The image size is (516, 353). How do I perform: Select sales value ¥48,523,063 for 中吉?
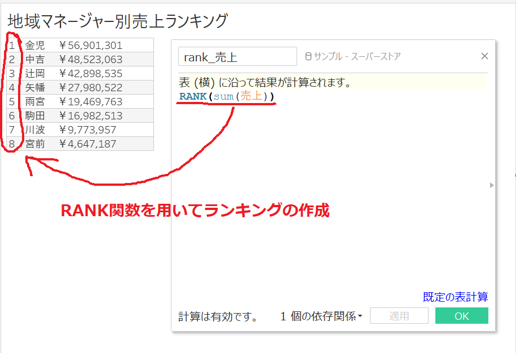coord(91,60)
